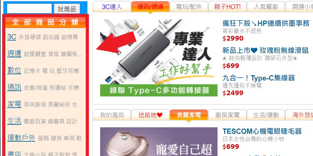Go to 運動戶外 category
313x156 pixels.
(x=21, y=138)
